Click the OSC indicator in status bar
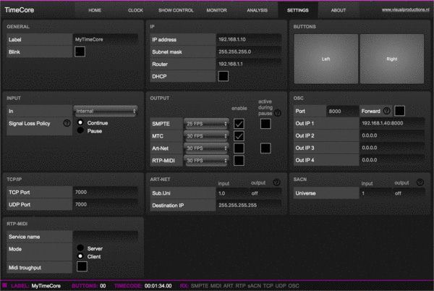The image size is (434, 291). (x=294, y=286)
